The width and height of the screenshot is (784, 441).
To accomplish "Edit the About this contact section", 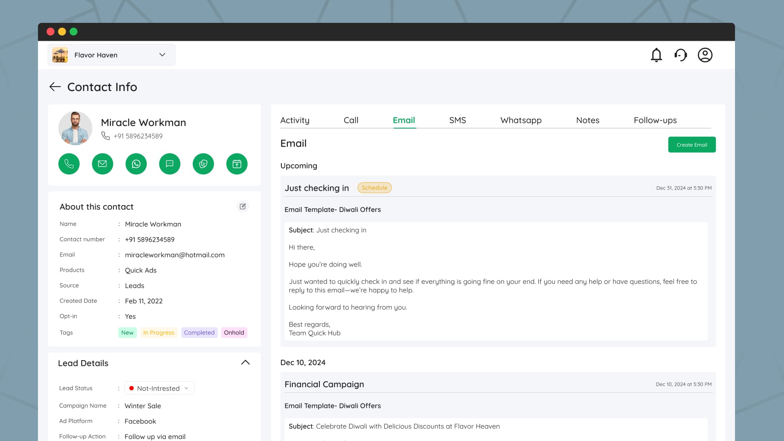I will 243,207.
